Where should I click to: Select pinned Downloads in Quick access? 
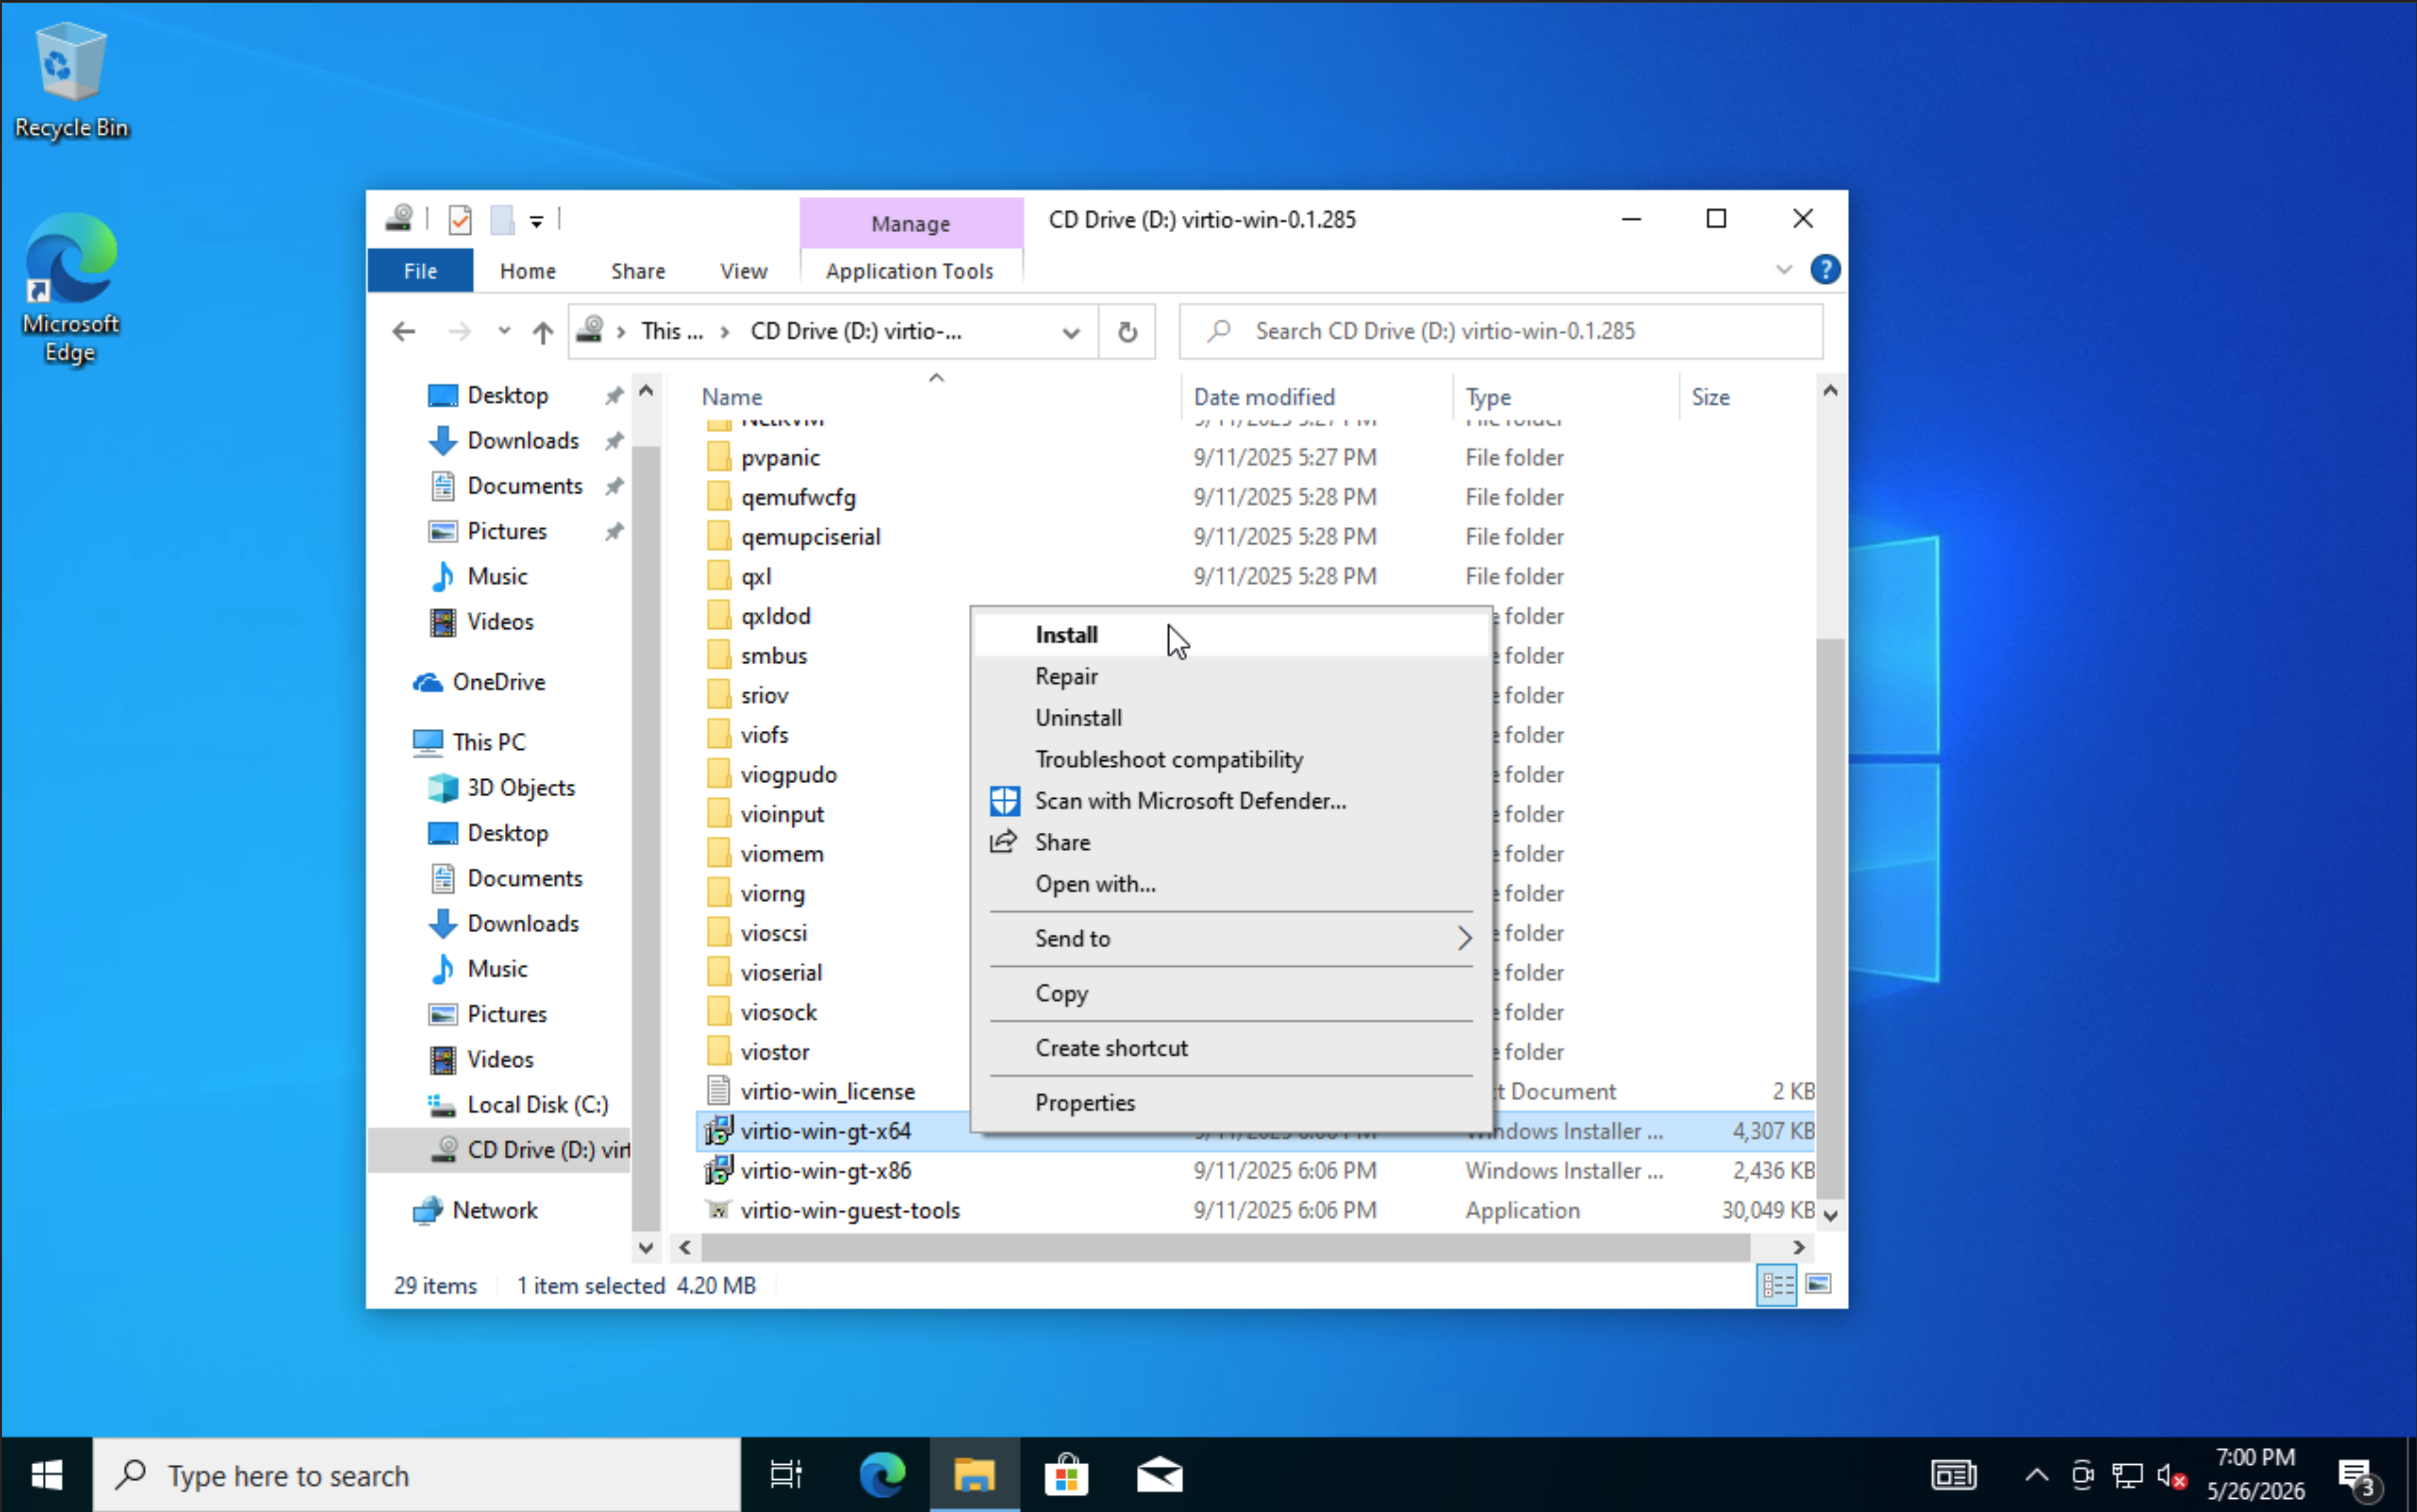point(523,441)
